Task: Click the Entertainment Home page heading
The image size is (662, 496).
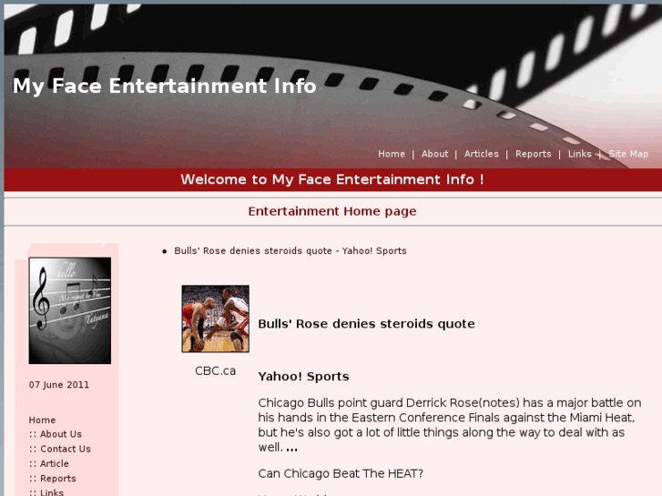Action: [x=332, y=211]
